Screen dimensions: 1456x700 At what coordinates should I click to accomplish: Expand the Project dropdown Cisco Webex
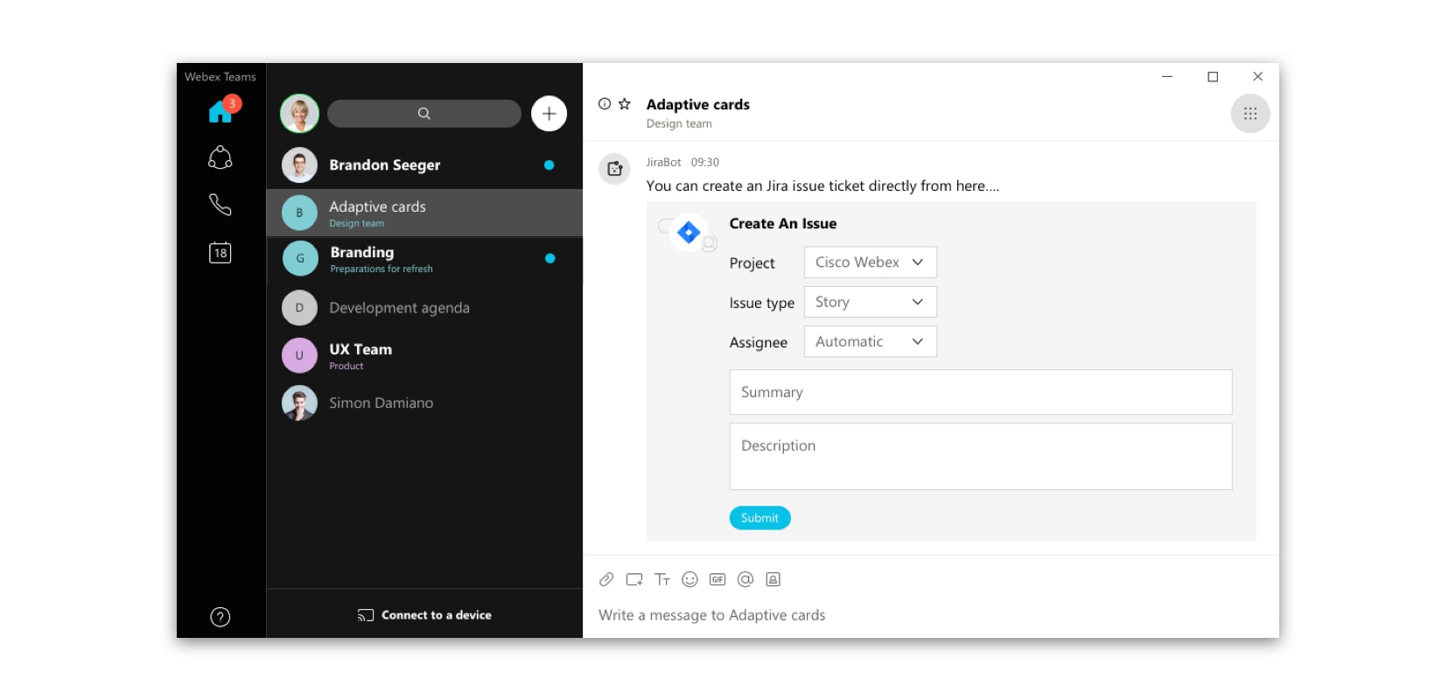coord(871,262)
